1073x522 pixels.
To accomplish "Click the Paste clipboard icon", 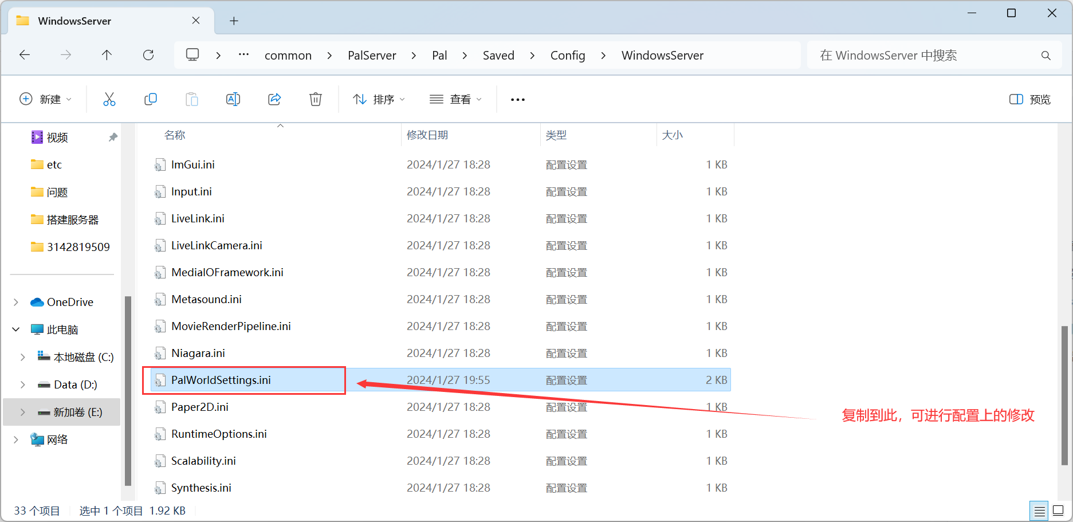I will [192, 99].
